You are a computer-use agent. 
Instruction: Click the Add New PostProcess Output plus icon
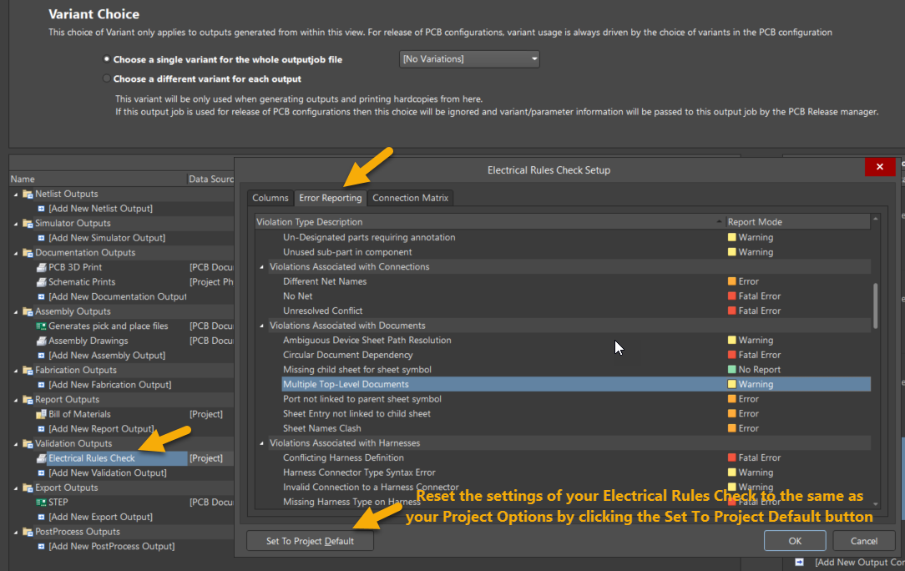tap(41, 546)
